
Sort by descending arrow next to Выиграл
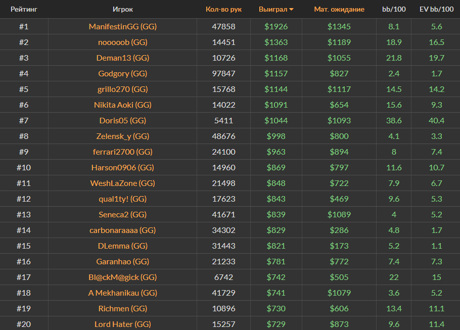click(291, 10)
